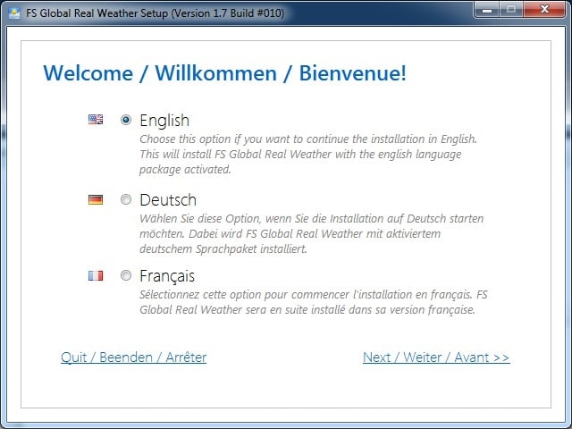This screenshot has height=429, width=572.
Task: Click the German flag icon
Action: pyautogui.click(x=96, y=199)
